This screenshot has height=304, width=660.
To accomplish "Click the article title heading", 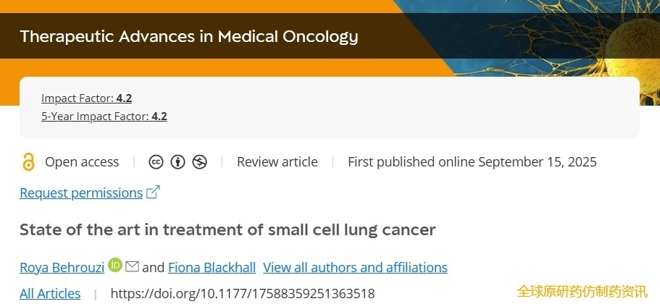I will click(227, 230).
